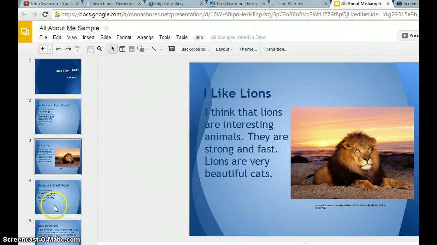
Task: Select slide 1 thumbnail Meet Joe Jones
Action: [x=58, y=76]
